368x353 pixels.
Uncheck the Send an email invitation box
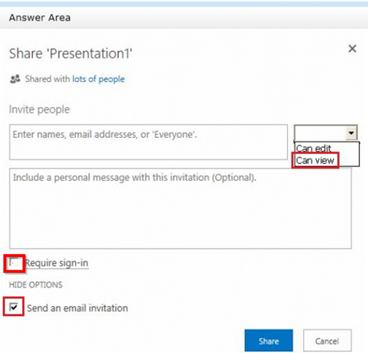[14, 308]
